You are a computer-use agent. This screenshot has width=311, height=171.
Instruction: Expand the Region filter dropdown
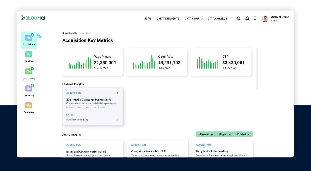click(225, 134)
